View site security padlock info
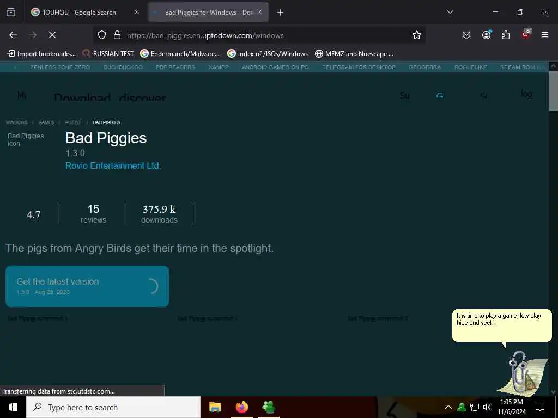 point(117,35)
